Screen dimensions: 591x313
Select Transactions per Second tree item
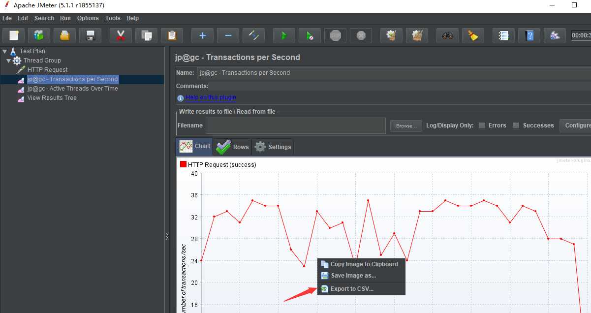coord(72,79)
